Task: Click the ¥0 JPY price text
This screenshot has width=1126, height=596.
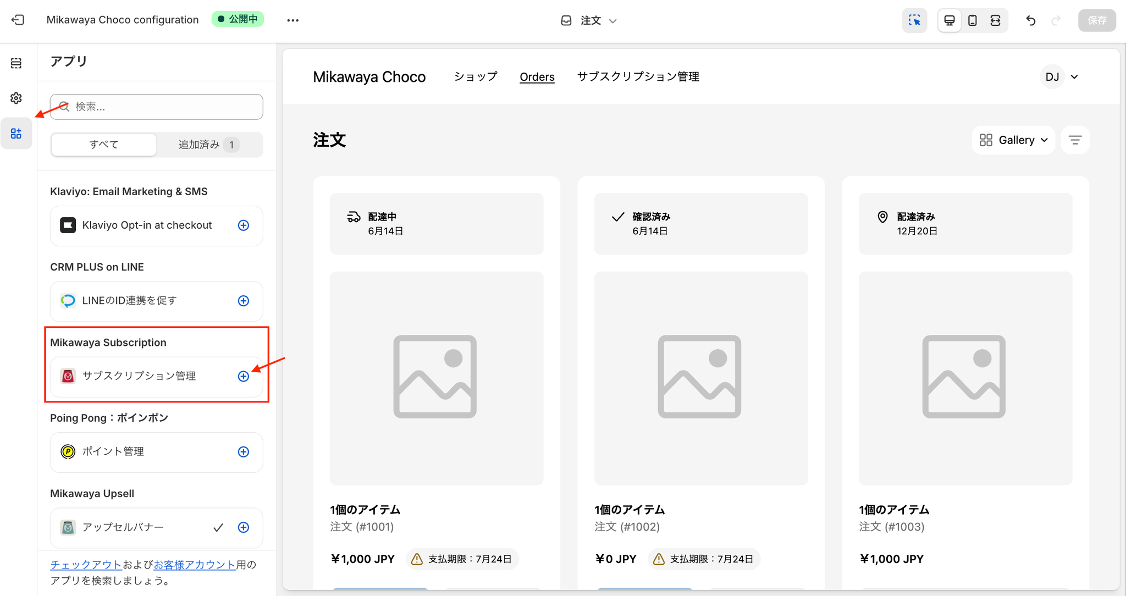Action: [616, 559]
